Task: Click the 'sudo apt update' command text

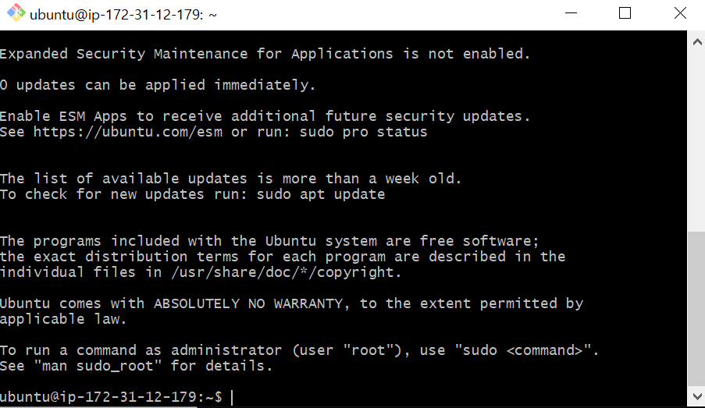Action: (321, 194)
